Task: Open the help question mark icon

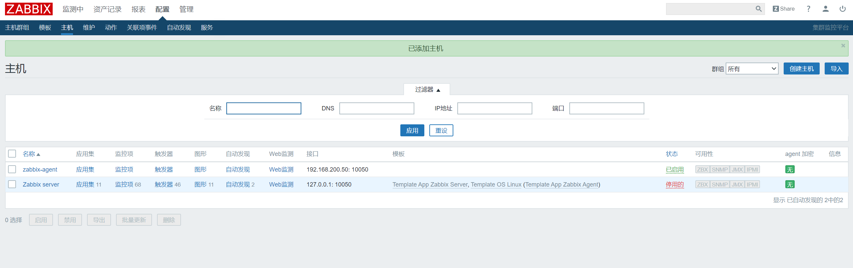Action: point(808,9)
